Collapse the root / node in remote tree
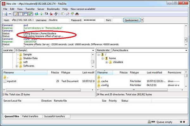 tap(98, 55)
